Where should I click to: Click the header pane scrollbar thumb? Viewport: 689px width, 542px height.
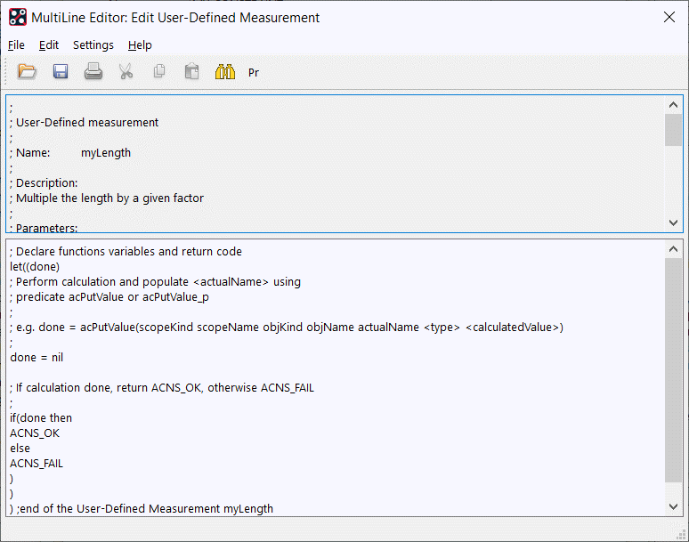click(x=673, y=130)
